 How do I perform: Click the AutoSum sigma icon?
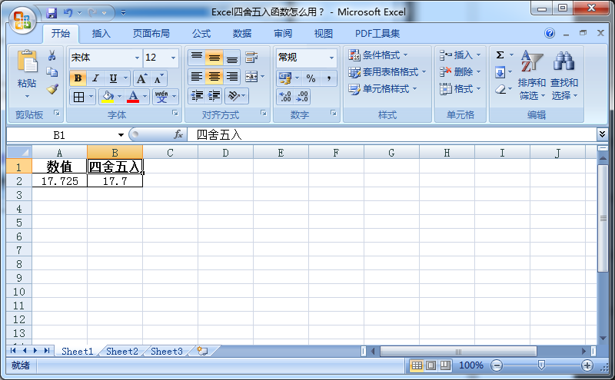pos(500,55)
